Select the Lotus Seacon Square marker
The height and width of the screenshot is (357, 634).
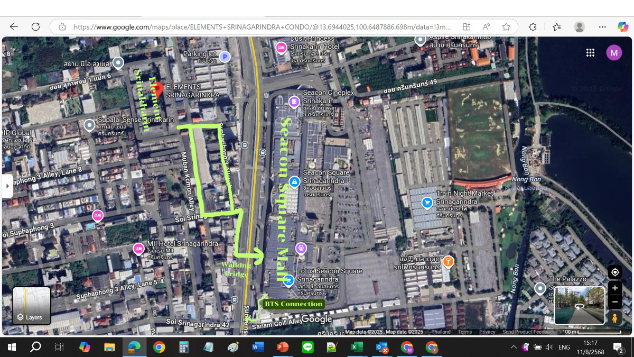coord(288,281)
